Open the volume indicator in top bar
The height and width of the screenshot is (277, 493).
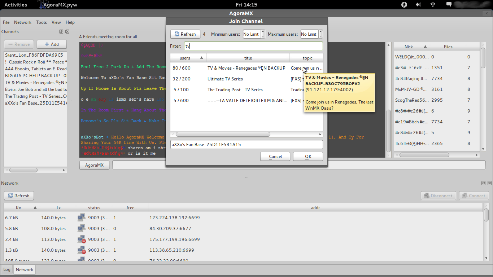[x=418, y=5]
